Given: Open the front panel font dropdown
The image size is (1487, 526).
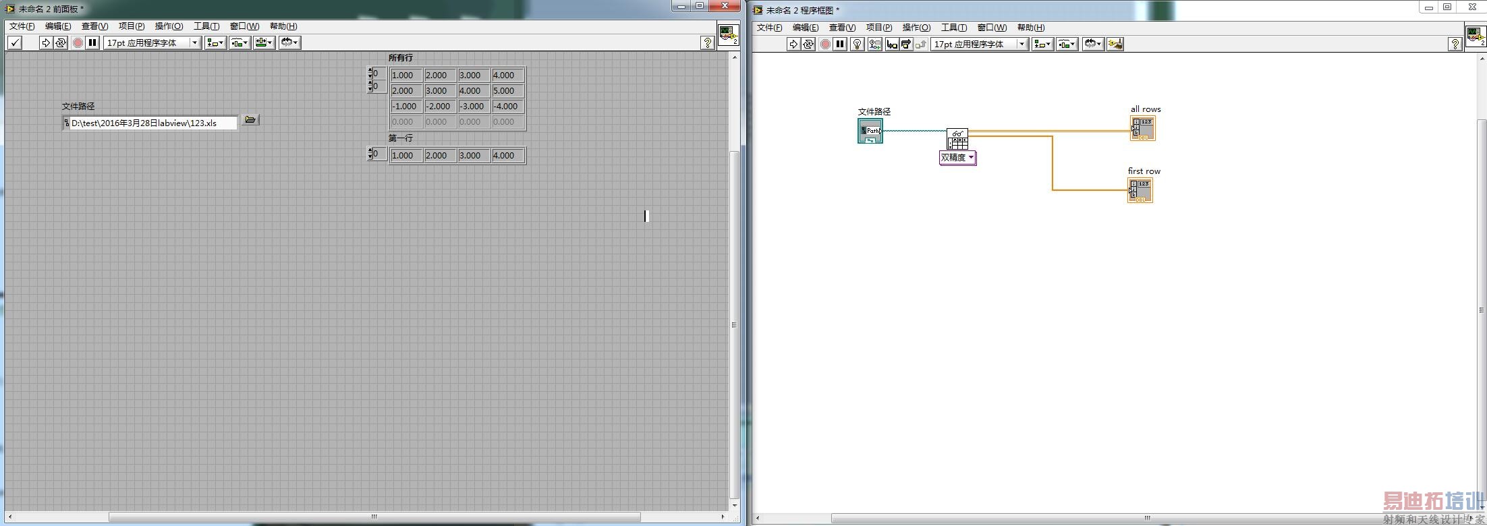Looking at the screenshot, I should [152, 42].
